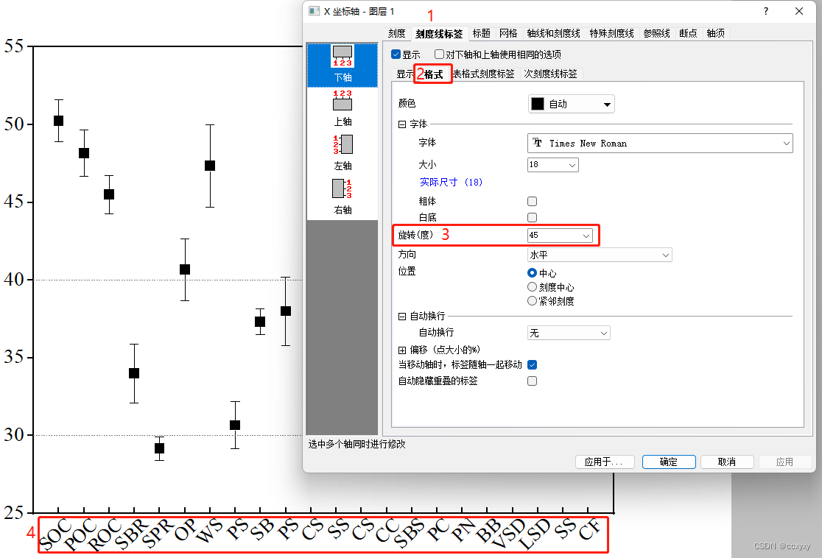The width and height of the screenshot is (822, 558).
Task: Open dialog help via the ? icon
Action: coord(765,11)
